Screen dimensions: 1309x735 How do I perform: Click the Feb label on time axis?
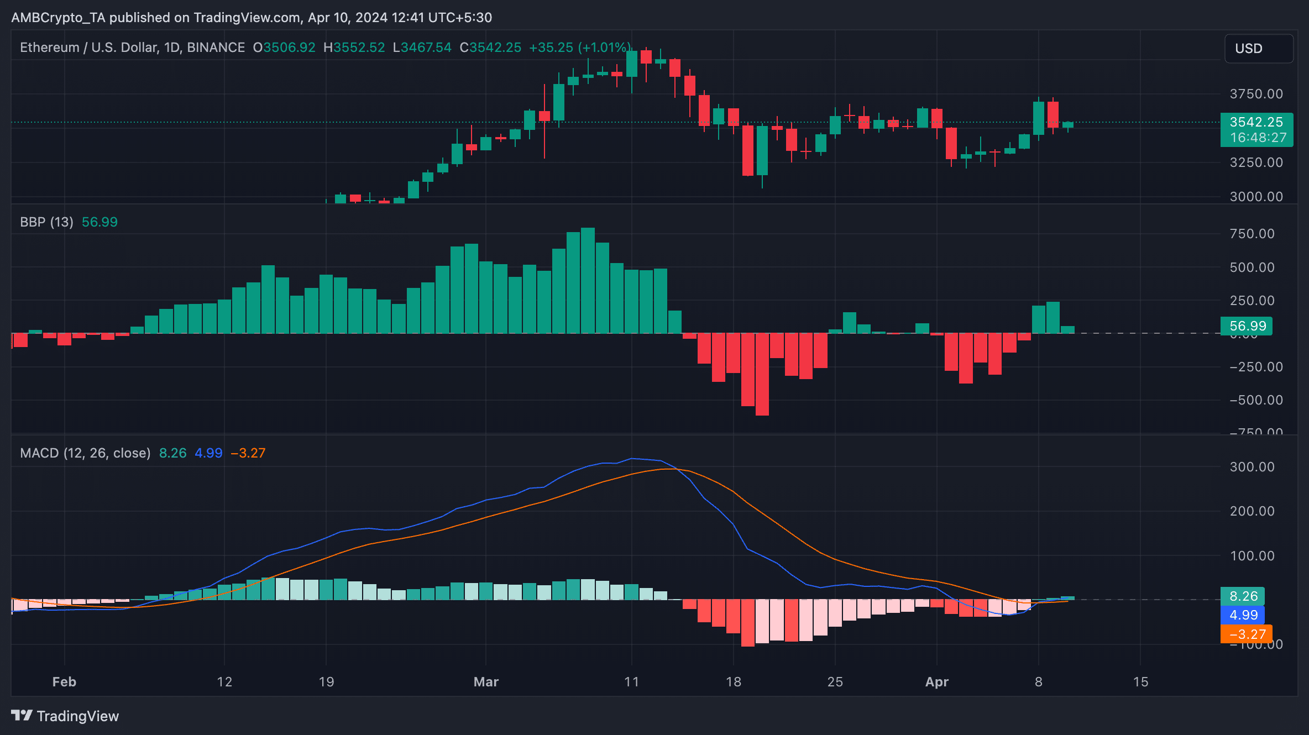(x=64, y=682)
